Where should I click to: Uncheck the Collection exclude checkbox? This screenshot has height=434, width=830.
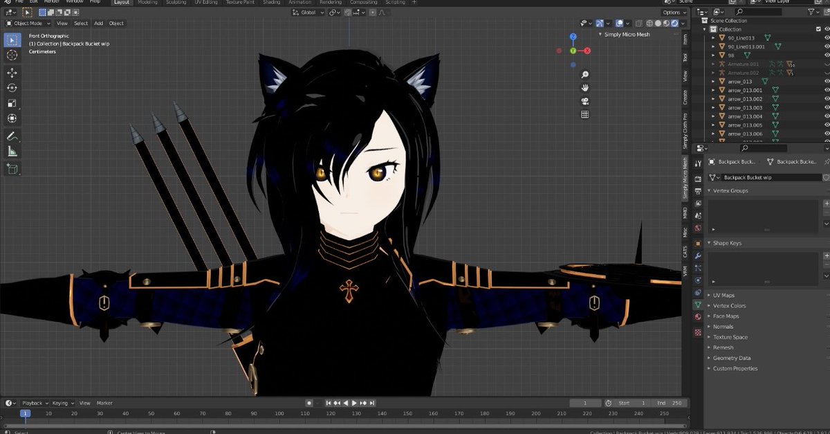click(817, 29)
